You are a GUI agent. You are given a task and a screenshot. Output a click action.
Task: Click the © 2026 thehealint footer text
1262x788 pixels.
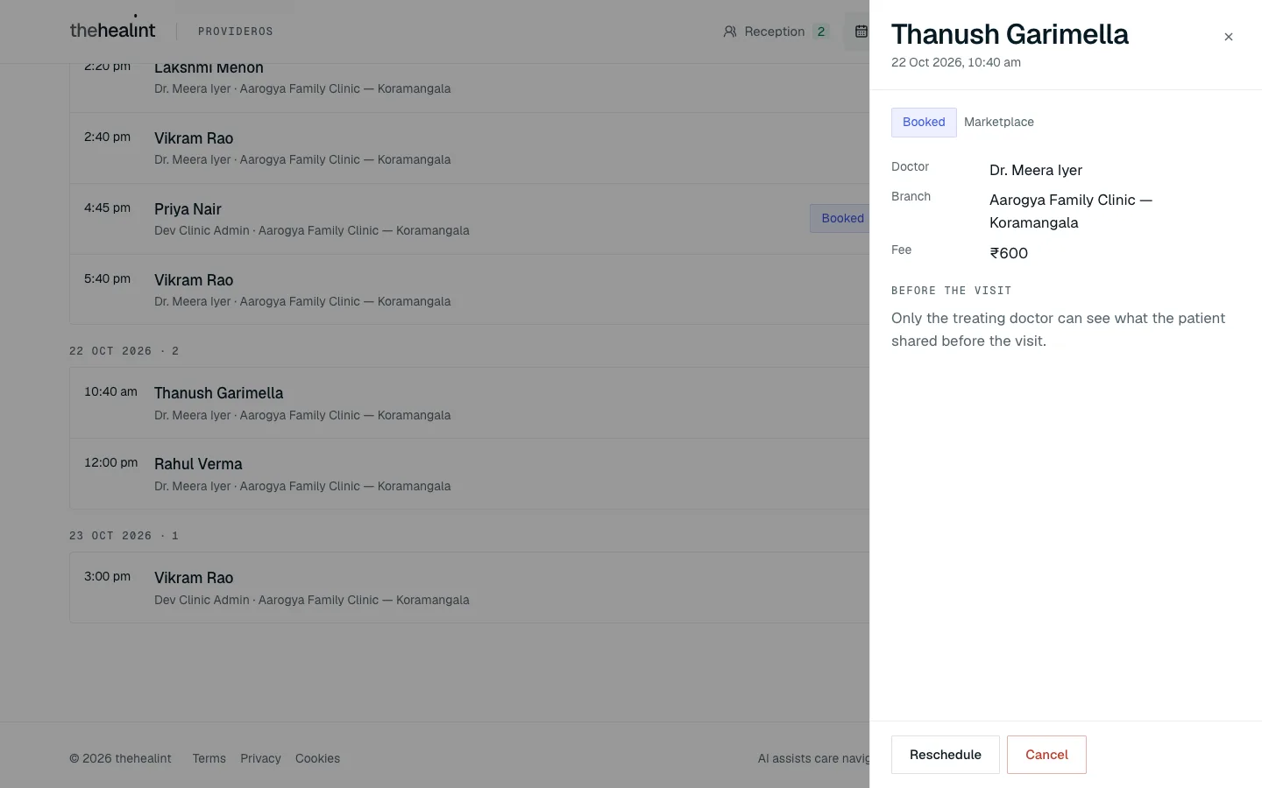pos(120,758)
